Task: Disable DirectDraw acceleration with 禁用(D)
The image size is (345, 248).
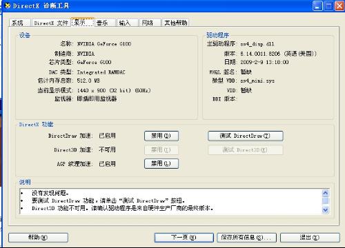Action: coord(161,136)
